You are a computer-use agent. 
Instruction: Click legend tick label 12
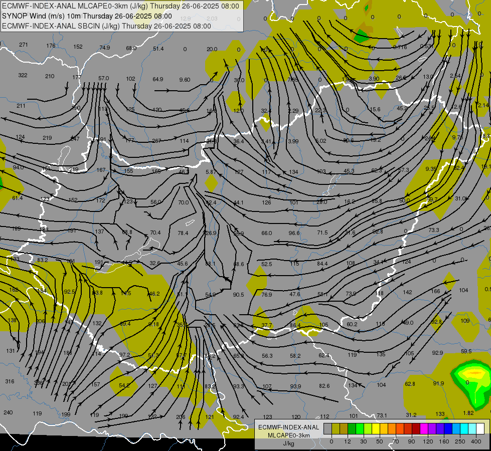click(348, 441)
